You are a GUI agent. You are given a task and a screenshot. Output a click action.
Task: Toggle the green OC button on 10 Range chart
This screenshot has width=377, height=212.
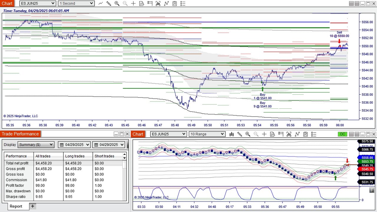[x=343, y=134]
